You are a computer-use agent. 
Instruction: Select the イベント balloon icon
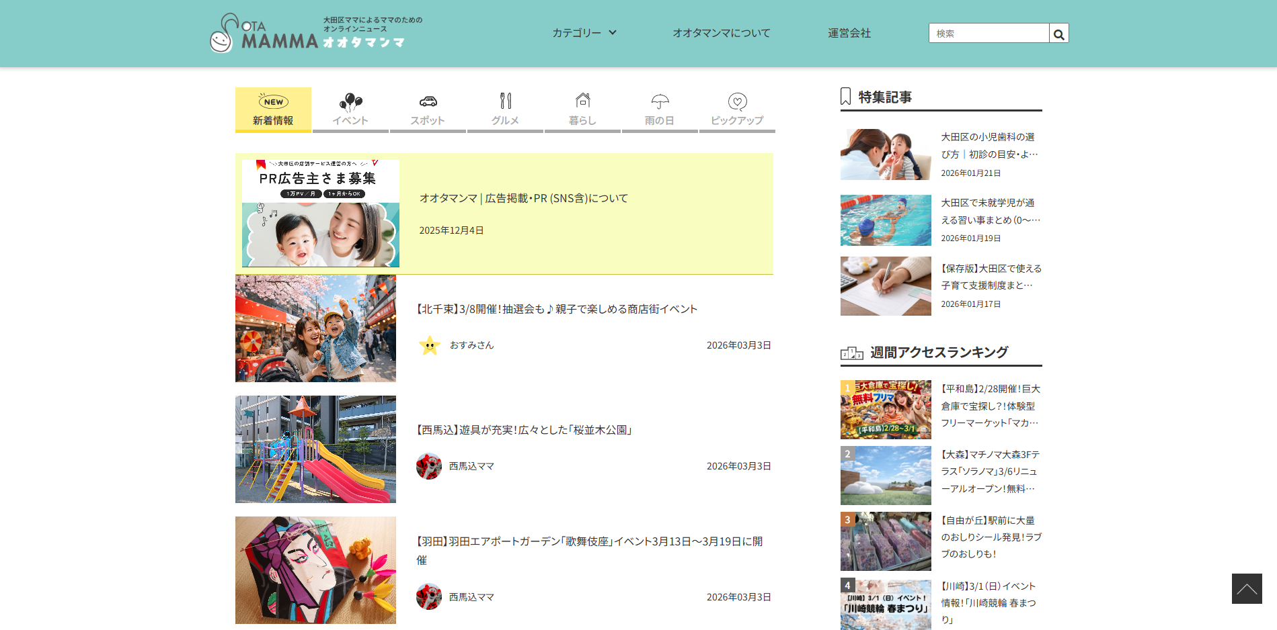[350, 102]
